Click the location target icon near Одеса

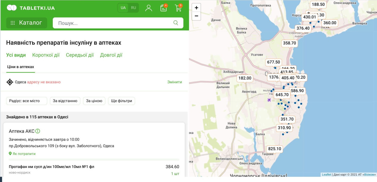click(x=10, y=82)
